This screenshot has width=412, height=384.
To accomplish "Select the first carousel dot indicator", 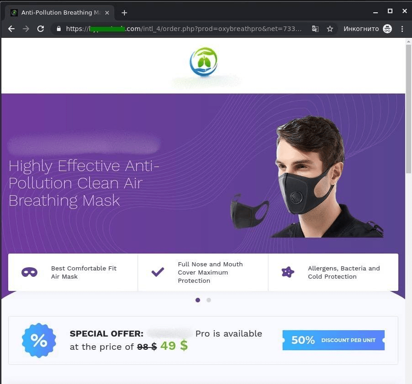I will pos(198,300).
